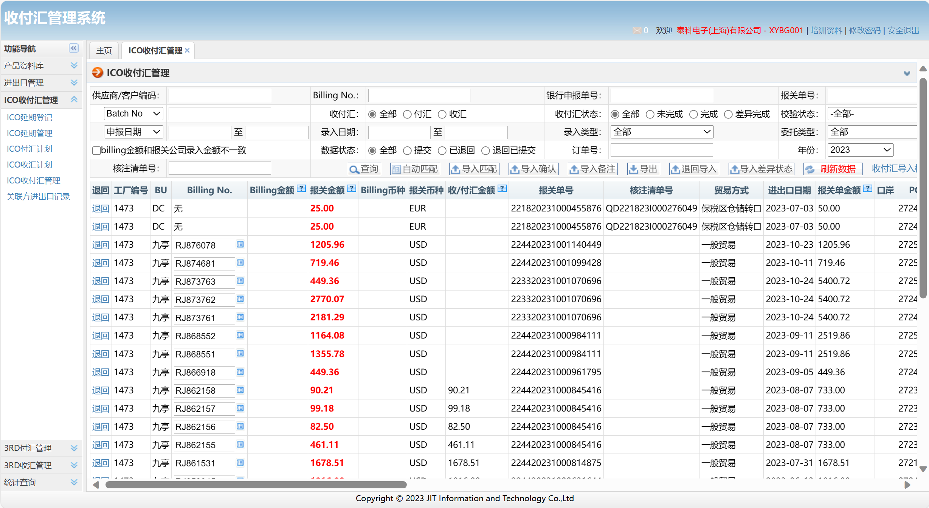
Task: Click help icon beside 收/付汇金额 header
Action: coord(502,188)
